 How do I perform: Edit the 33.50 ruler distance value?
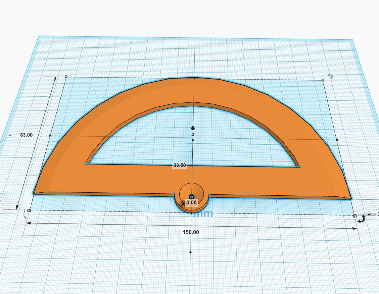click(x=180, y=165)
